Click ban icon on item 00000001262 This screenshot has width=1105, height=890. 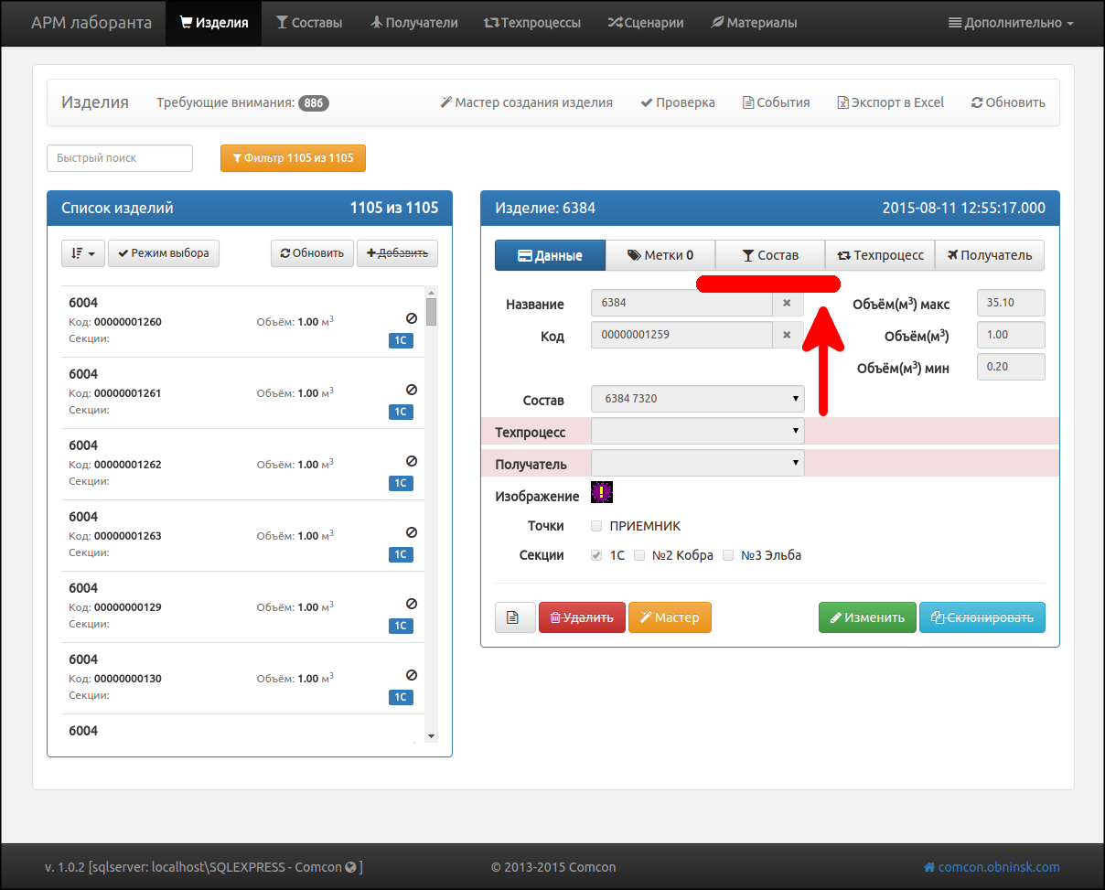[x=412, y=461]
